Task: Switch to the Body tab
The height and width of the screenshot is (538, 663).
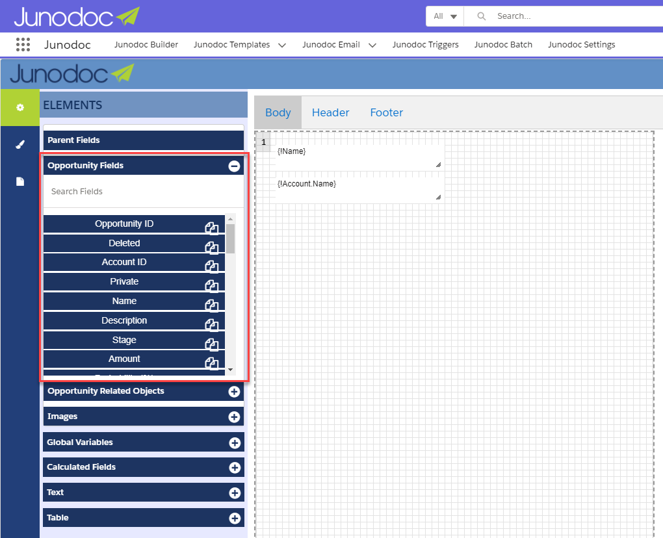Action: click(278, 112)
